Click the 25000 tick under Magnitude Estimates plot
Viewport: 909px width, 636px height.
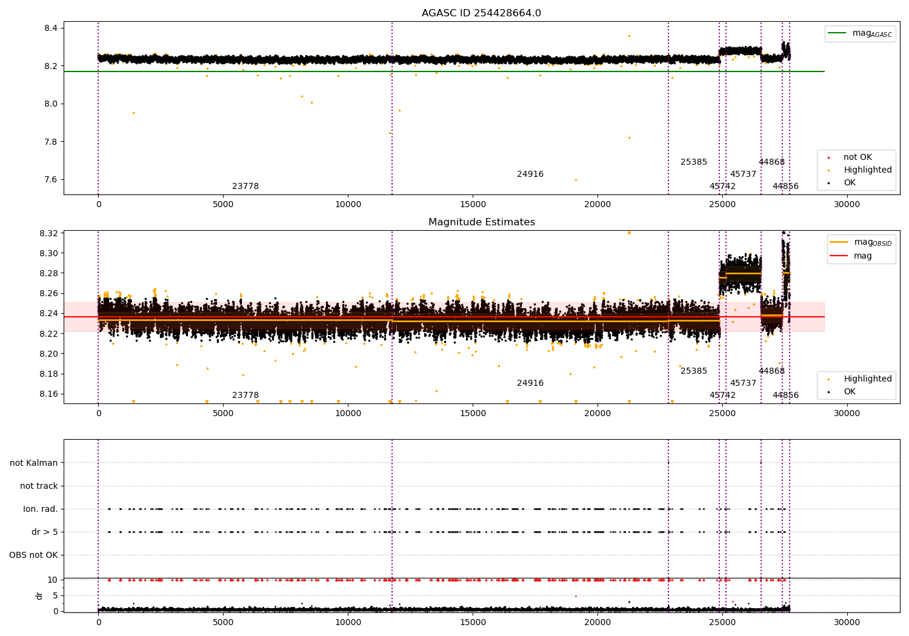tap(722, 414)
